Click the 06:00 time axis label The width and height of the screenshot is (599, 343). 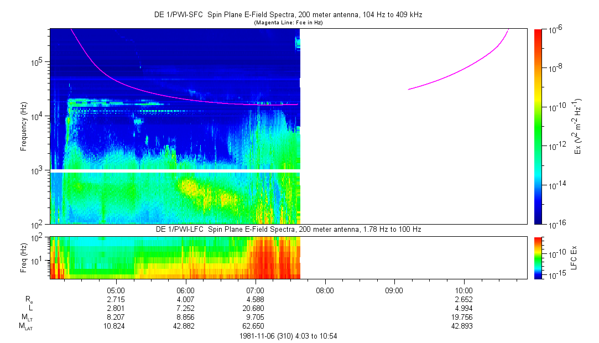click(x=185, y=290)
